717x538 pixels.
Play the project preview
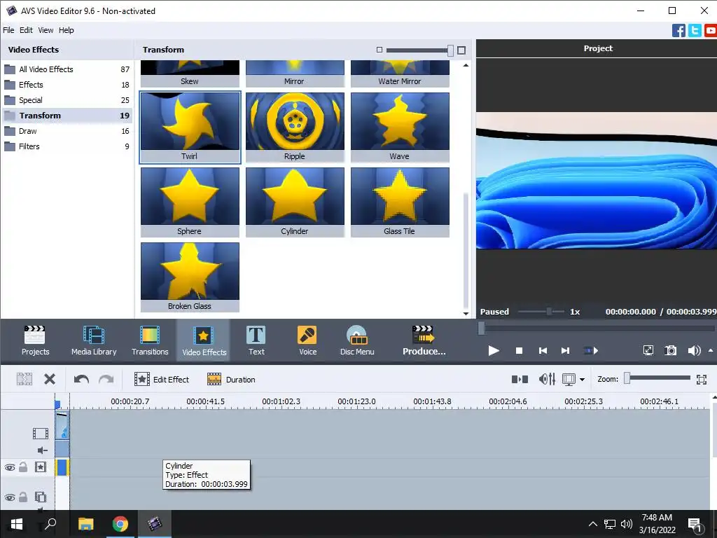(494, 350)
